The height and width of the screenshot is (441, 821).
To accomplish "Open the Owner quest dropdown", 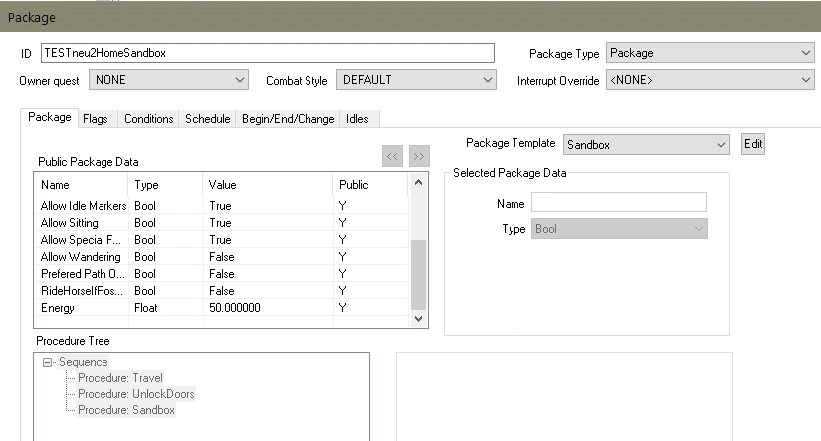I will 168,80.
